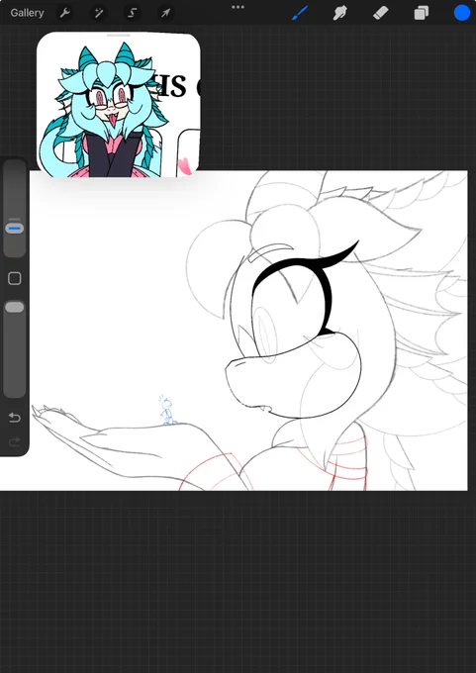Open the Selection tool
Image resolution: width=476 pixels, height=673 pixels.
coord(132,13)
